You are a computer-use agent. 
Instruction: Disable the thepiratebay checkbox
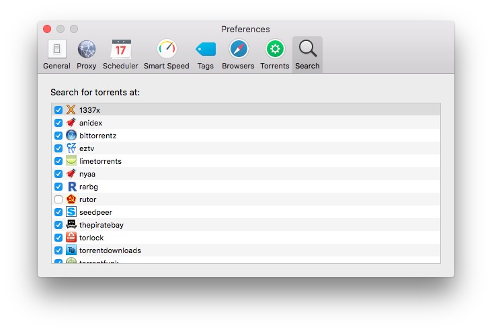tap(58, 225)
